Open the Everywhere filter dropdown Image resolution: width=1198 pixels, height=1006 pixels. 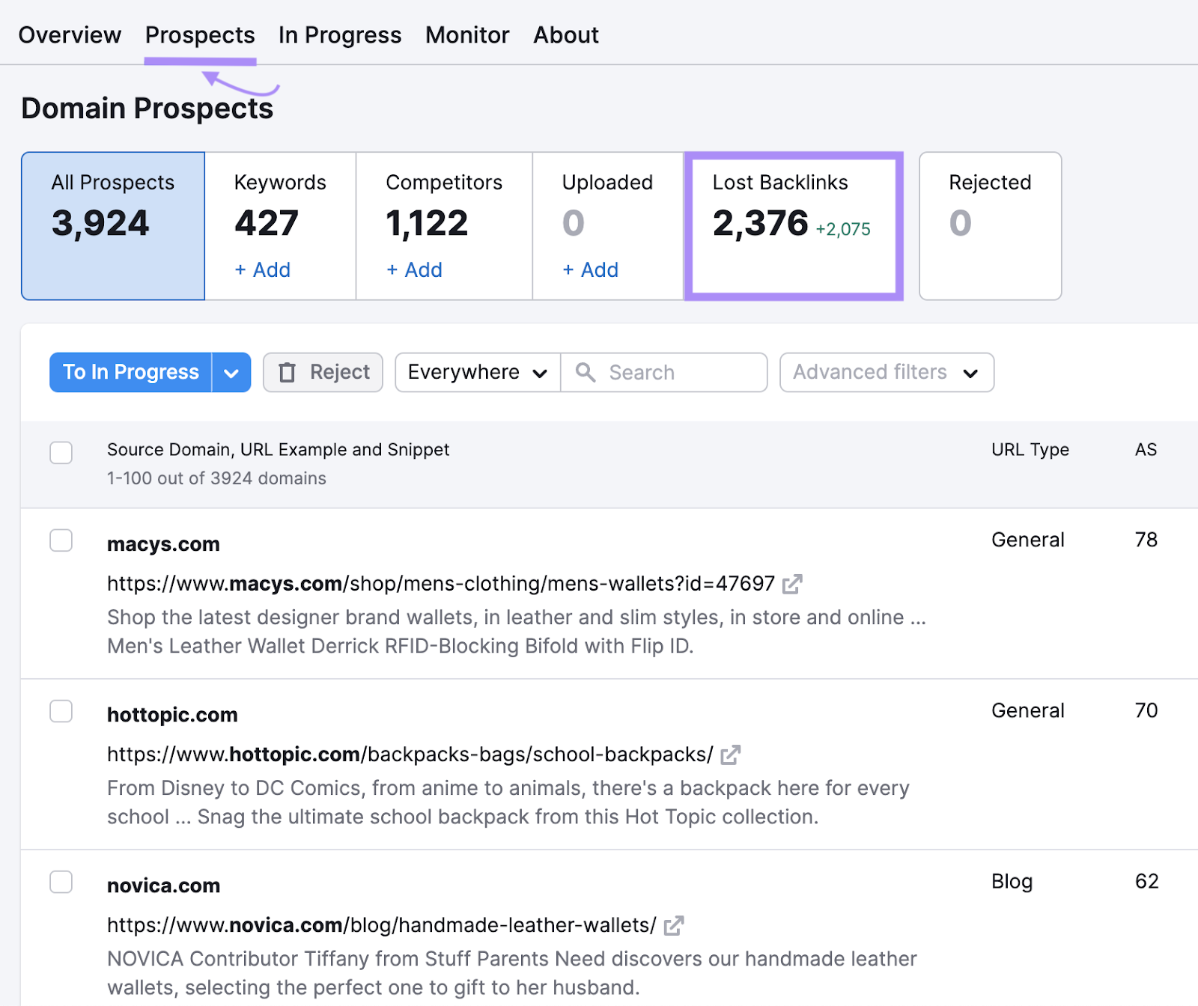[476, 372]
